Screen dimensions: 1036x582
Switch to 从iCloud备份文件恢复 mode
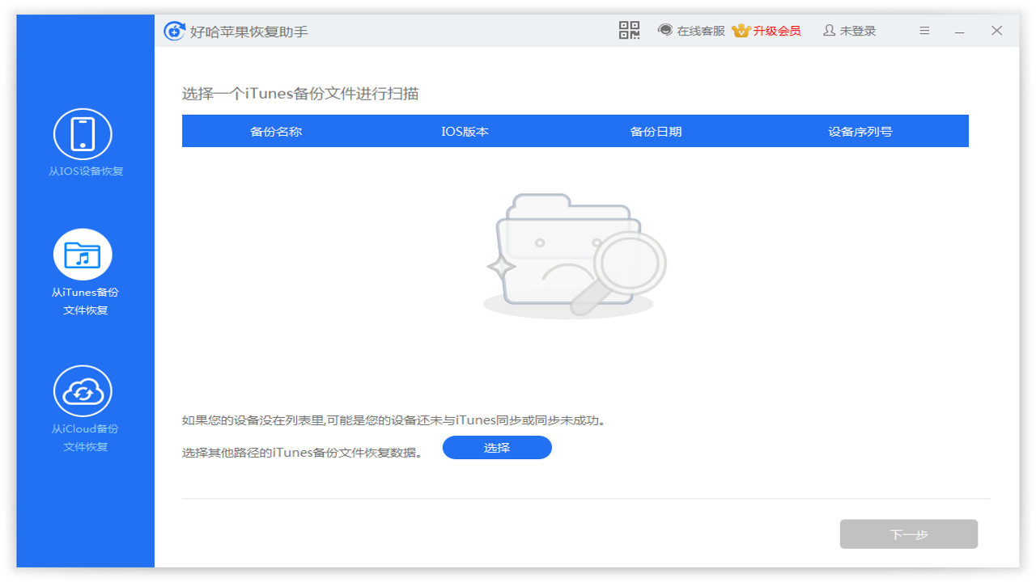[84, 404]
